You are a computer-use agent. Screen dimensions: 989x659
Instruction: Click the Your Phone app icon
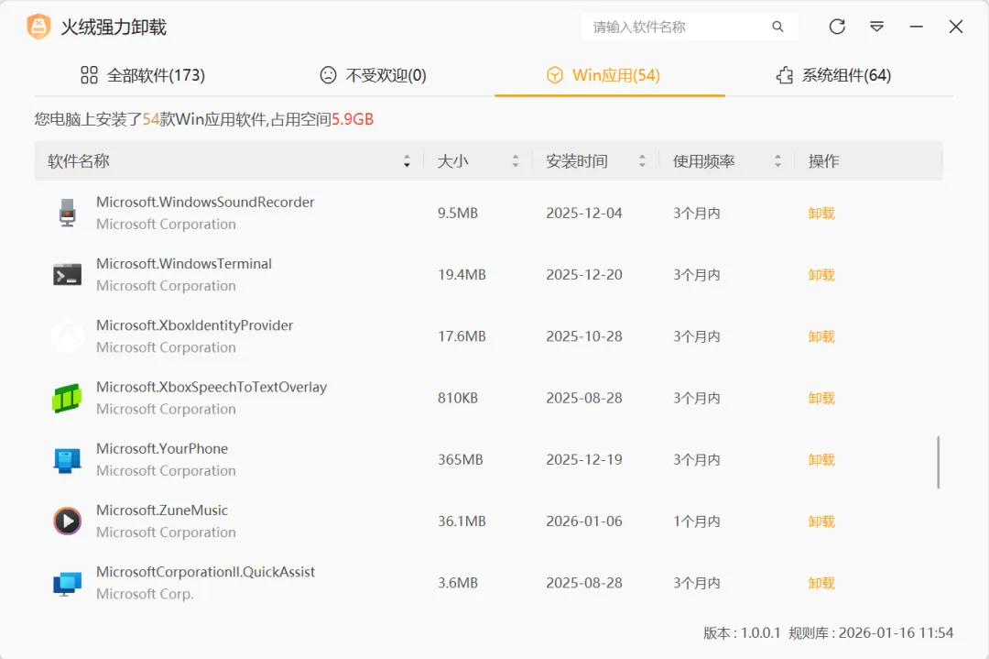67,459
